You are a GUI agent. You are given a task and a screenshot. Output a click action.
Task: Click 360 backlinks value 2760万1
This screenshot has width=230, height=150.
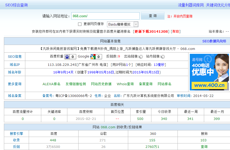152,147
